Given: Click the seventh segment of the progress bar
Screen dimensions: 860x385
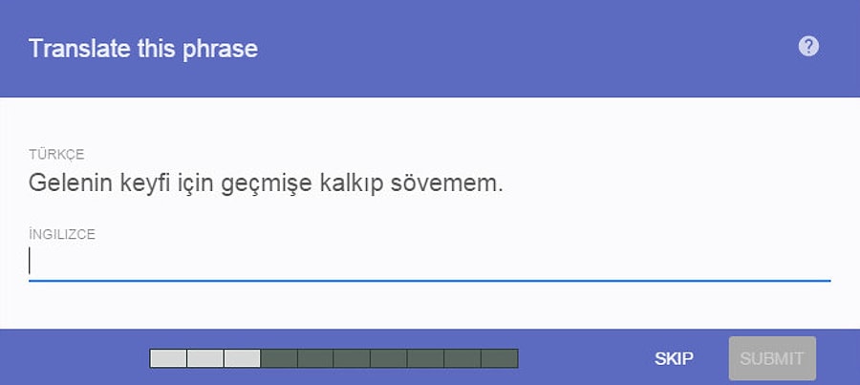Looking at the screenshot, I should coord(389,358).
